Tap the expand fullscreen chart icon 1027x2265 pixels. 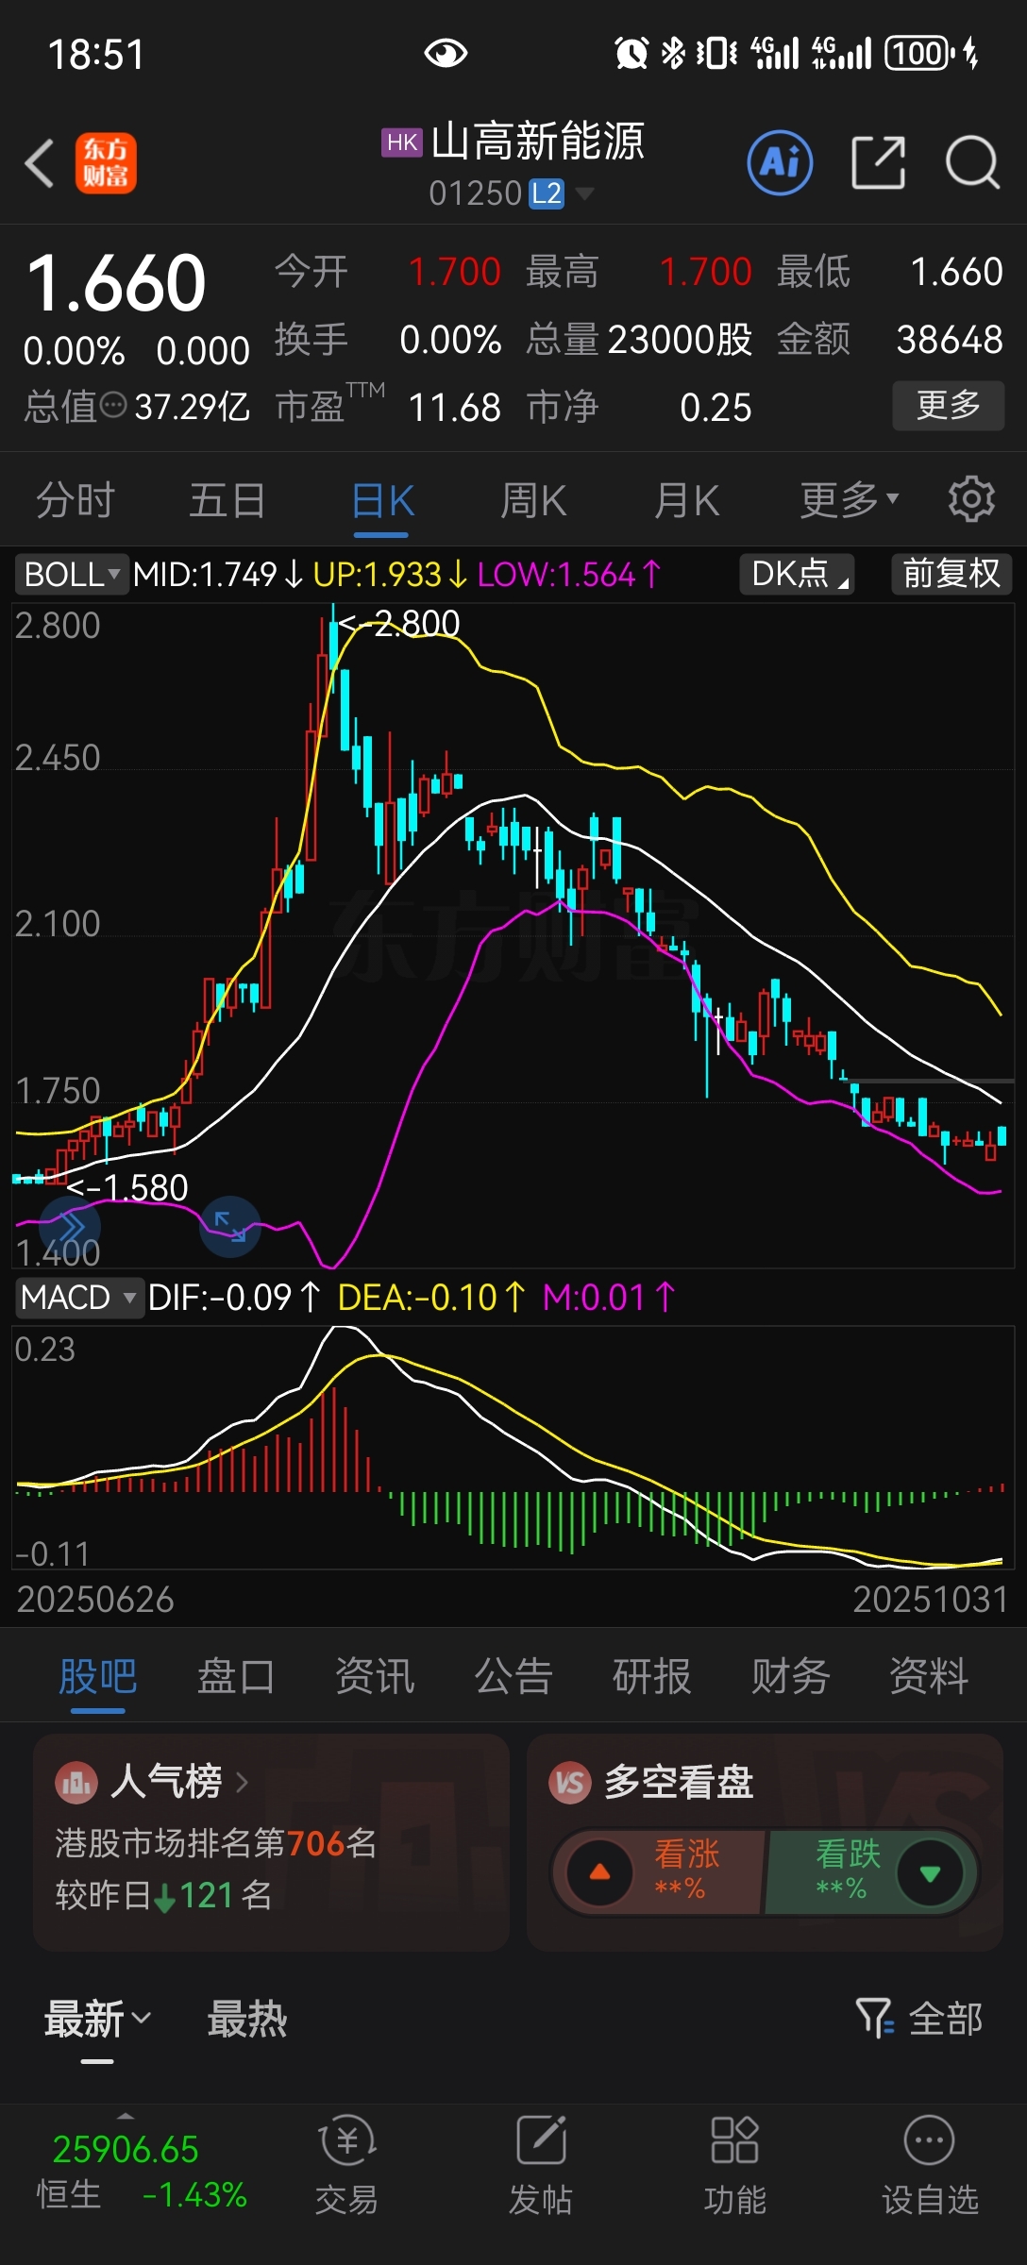click(230, 1227)
